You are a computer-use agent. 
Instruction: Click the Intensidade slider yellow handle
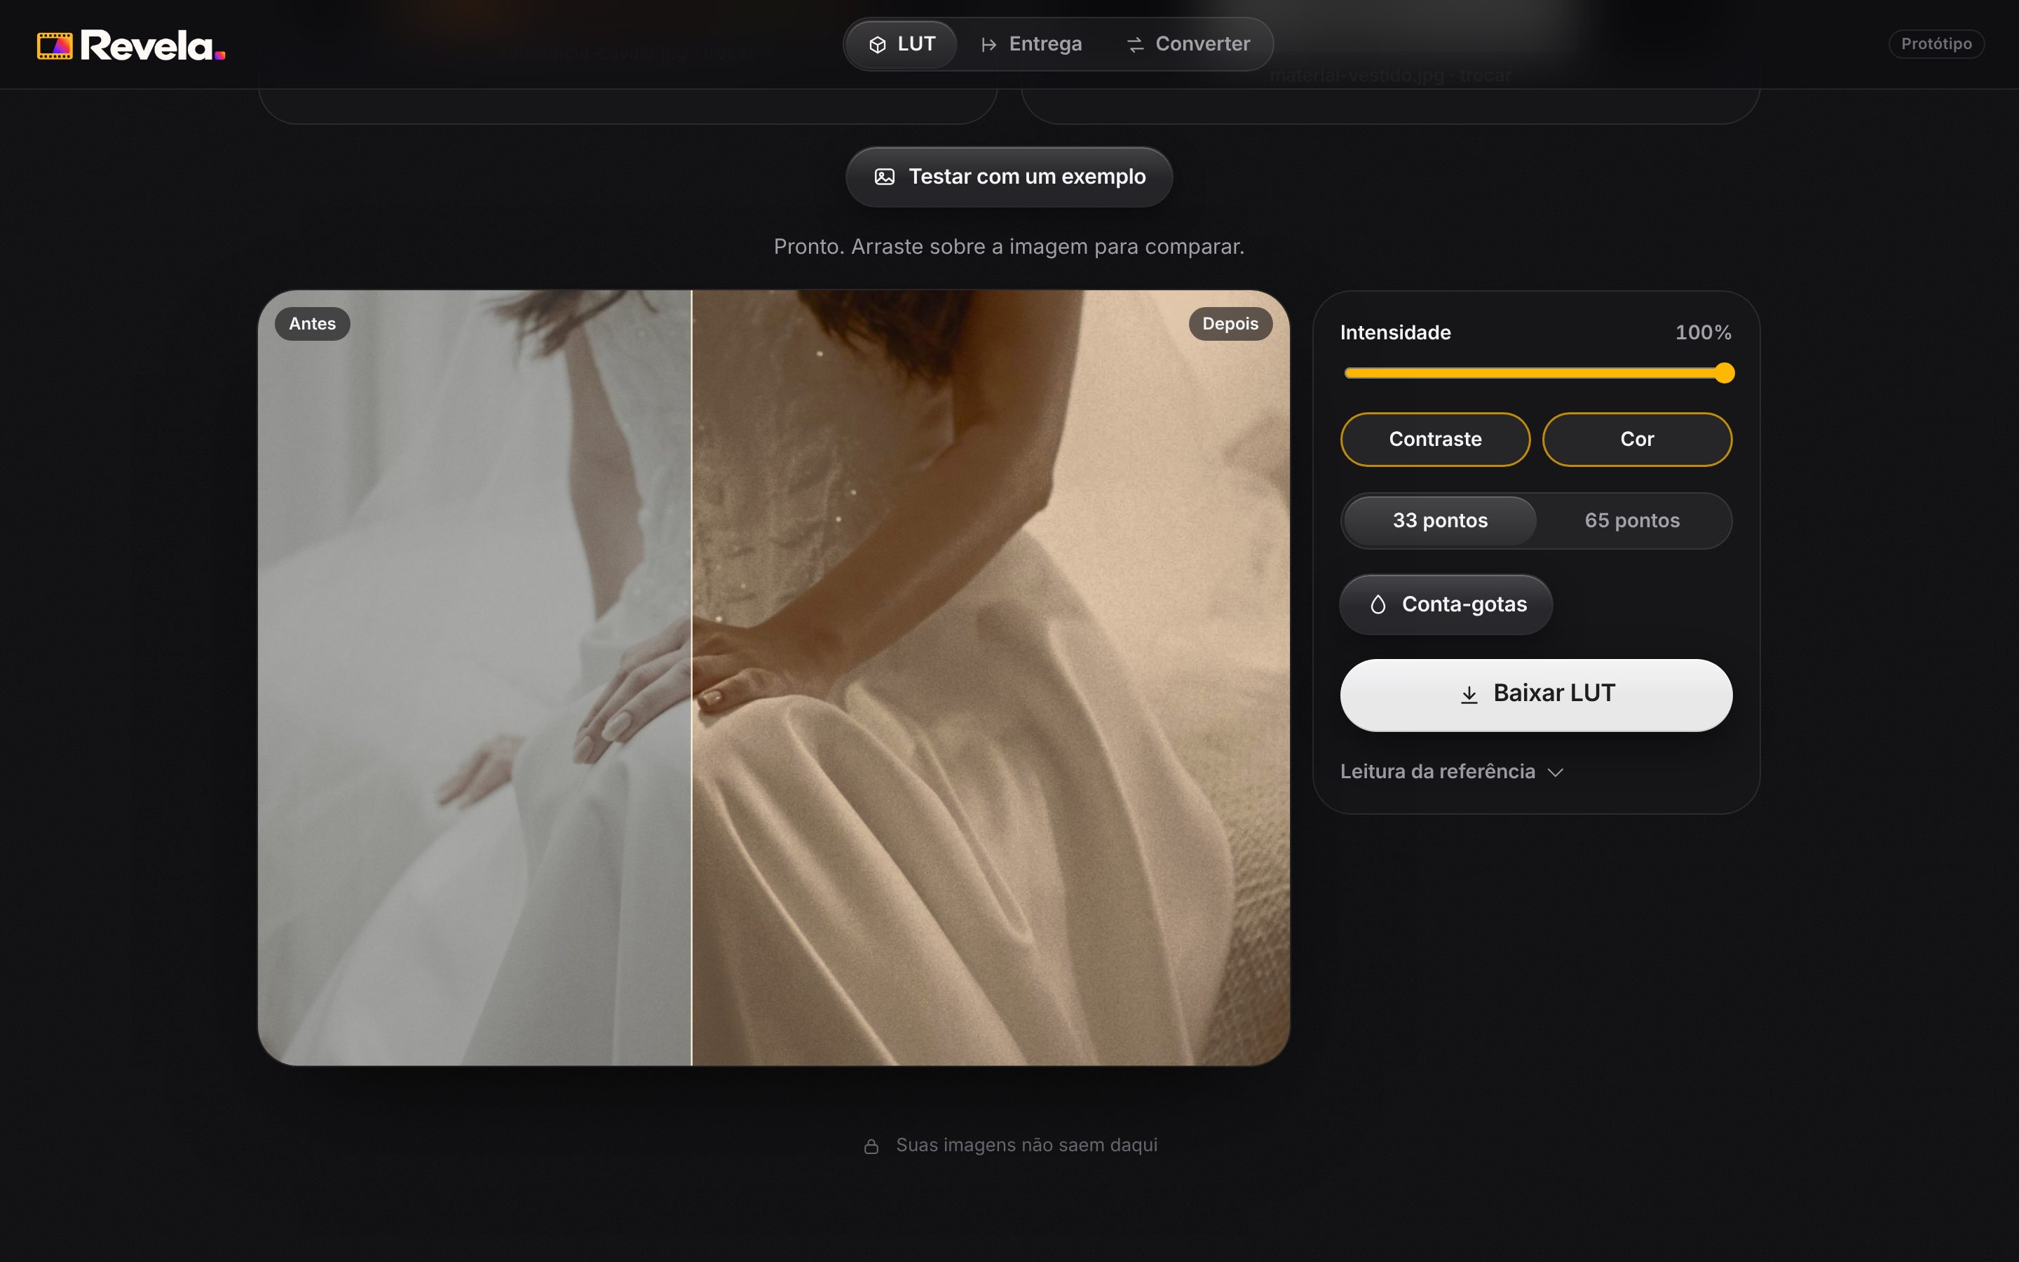click(x=1725, y=373)
